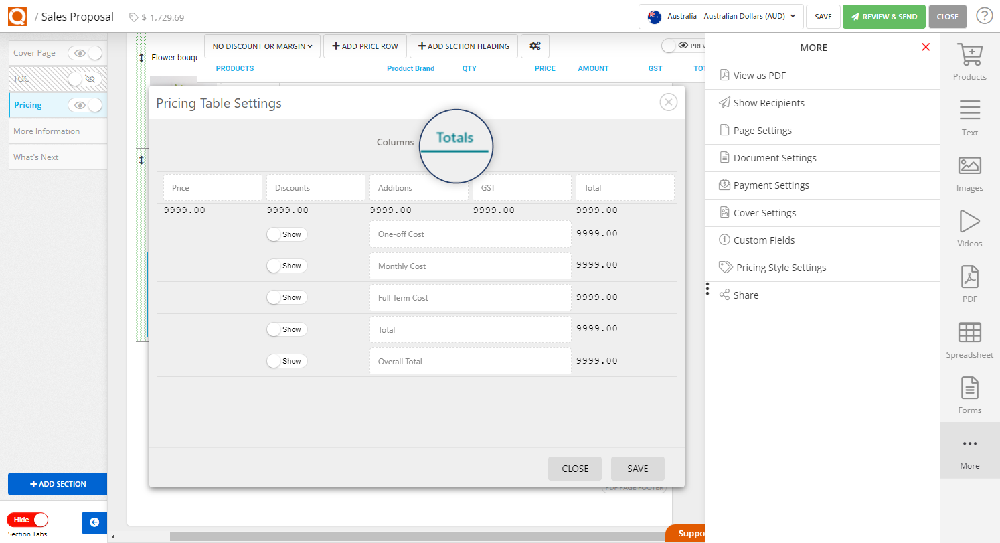
Task: Open the Forms panel
Action: [969, 394]
